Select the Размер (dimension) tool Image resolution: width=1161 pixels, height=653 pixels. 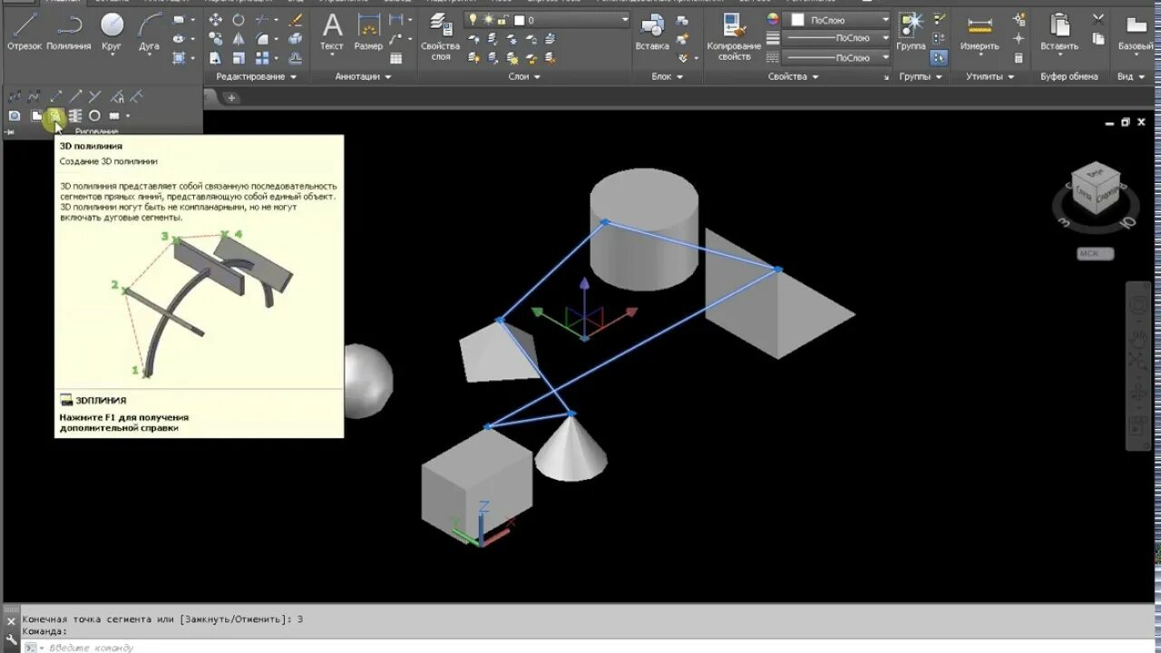pos(368,30)
